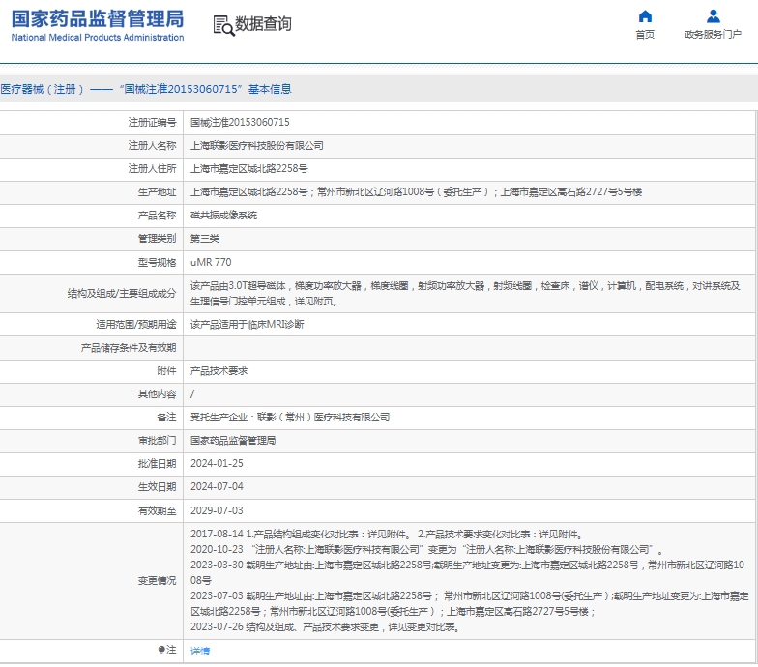Image resolution: width=758 pixels, height=667 pixels.
Task: Click registrant name 上海联影医疗科技股份有限公司
Action: 257,145
